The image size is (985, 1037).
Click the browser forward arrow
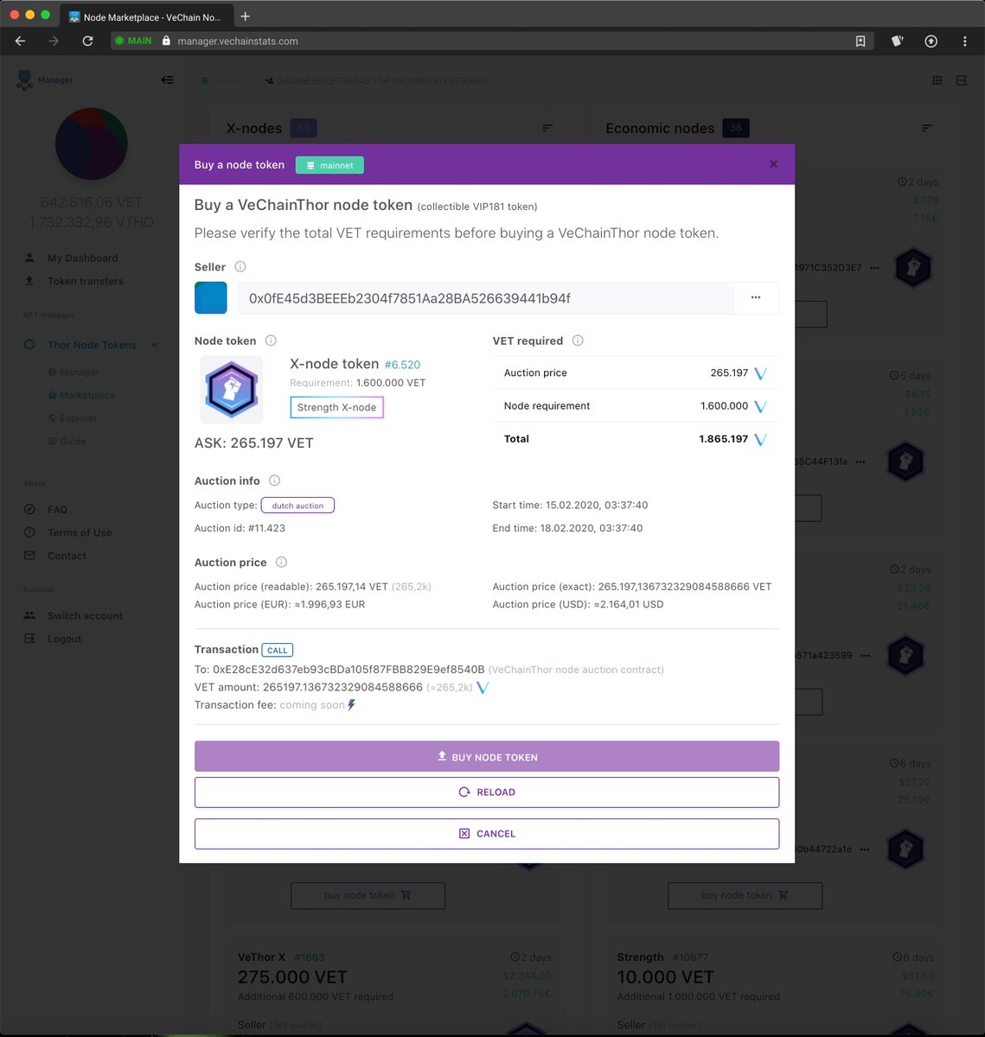point(54,41)
